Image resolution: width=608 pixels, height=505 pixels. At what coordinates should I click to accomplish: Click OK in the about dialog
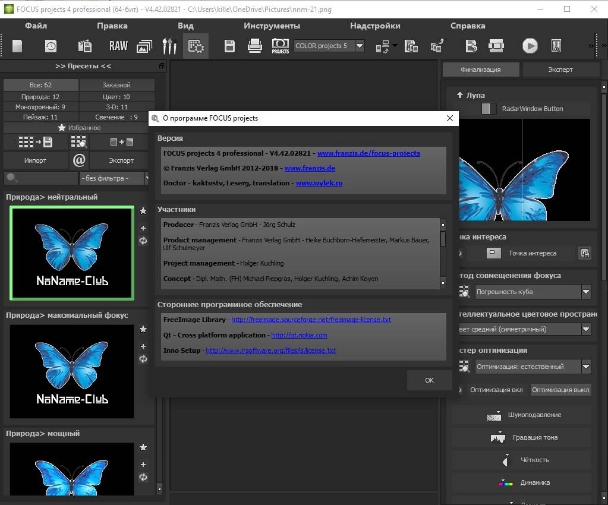(429, 380)
